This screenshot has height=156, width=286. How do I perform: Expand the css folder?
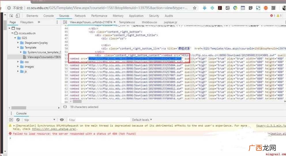(18, 62)
